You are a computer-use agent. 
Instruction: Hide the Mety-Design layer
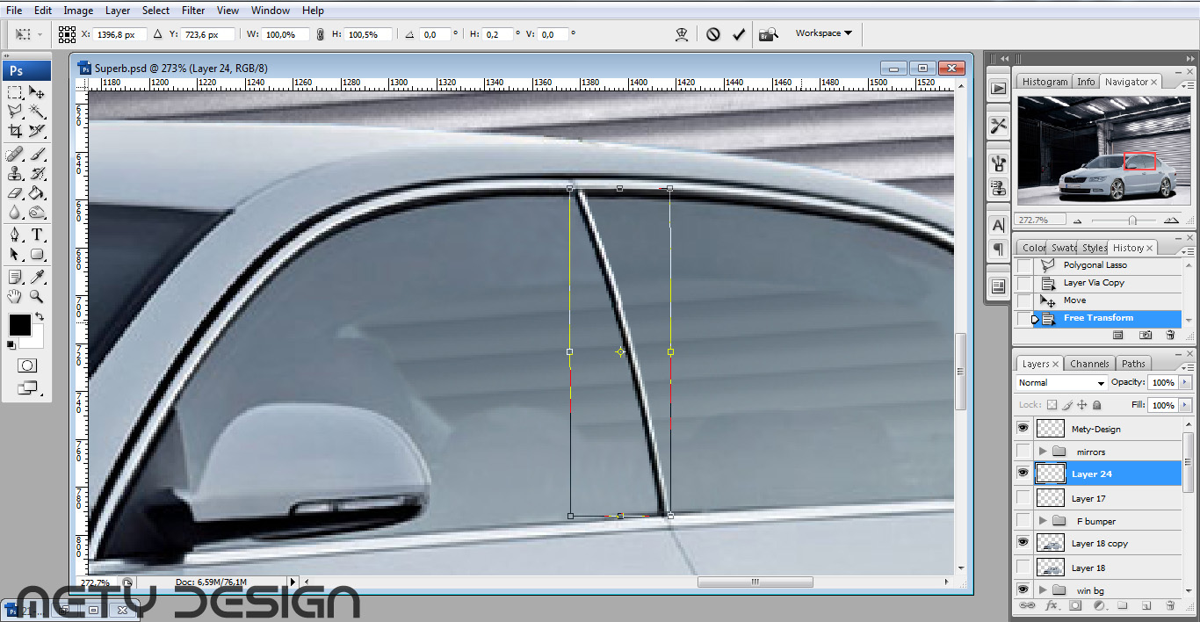tap(1023, 428)
